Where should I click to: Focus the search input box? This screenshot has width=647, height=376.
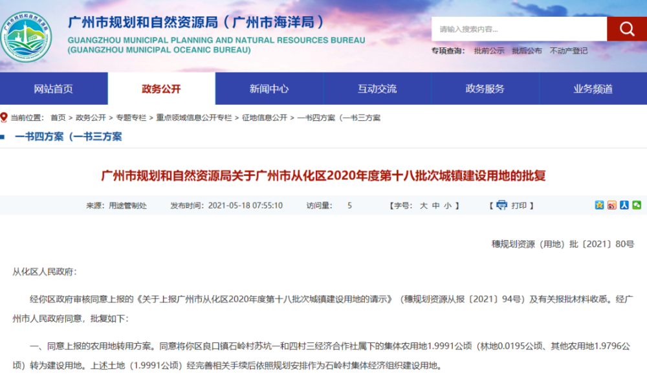point(519,29)
